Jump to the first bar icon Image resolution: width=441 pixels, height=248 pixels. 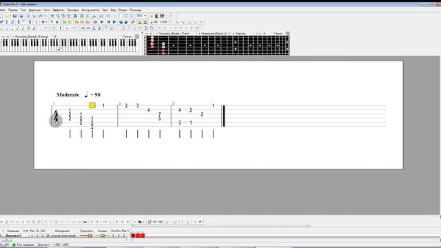click(x=109, y=22)
